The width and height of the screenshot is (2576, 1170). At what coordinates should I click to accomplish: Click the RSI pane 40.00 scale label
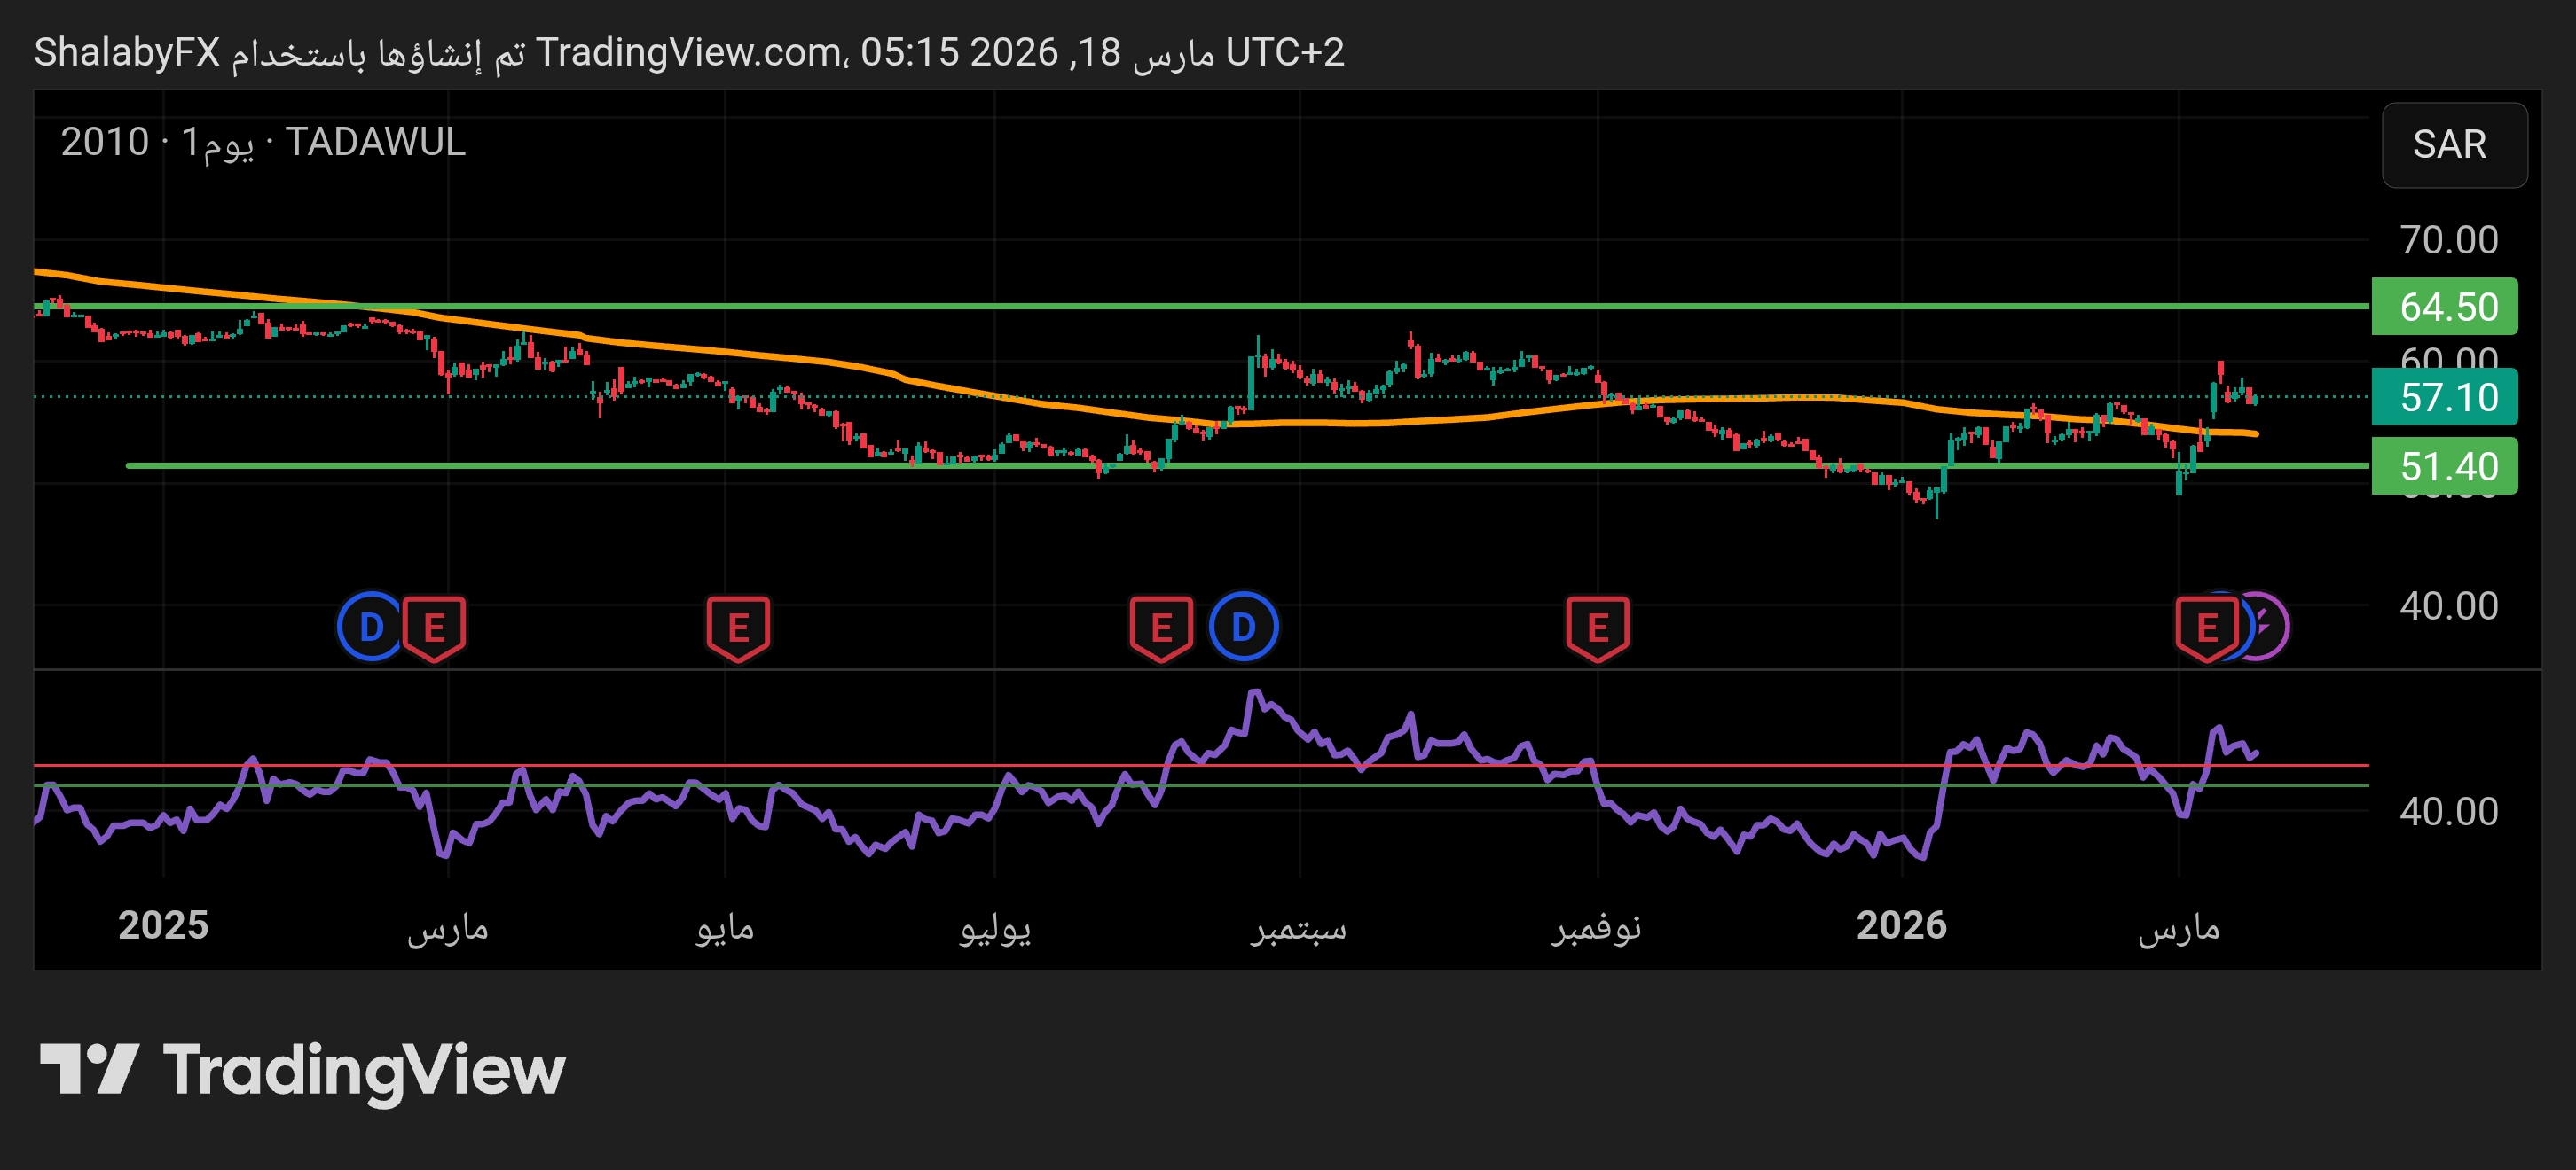pyautogui.click(x=2448, y=811)
